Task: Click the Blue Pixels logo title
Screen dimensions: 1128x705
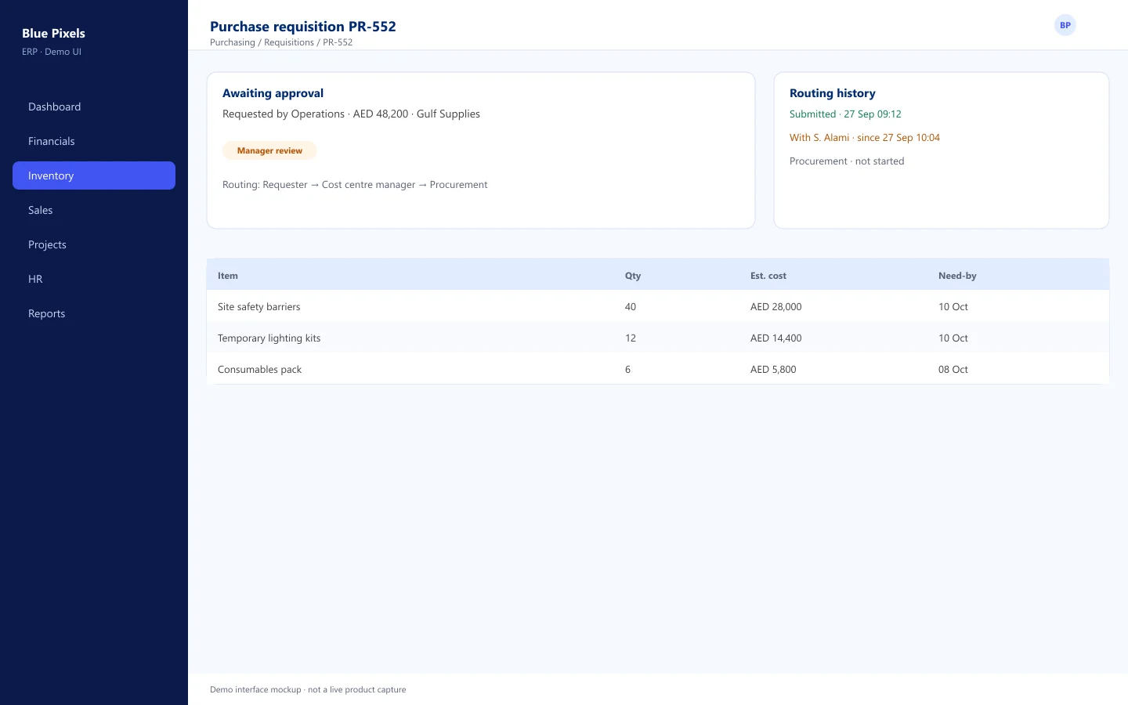Action: click(53, 33)
